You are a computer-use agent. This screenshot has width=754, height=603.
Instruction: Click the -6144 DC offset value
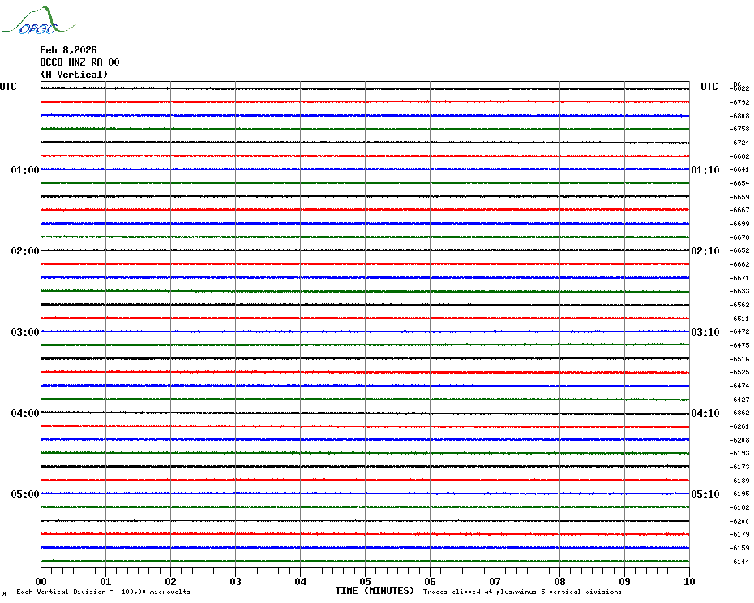click(x=740, y=562)
